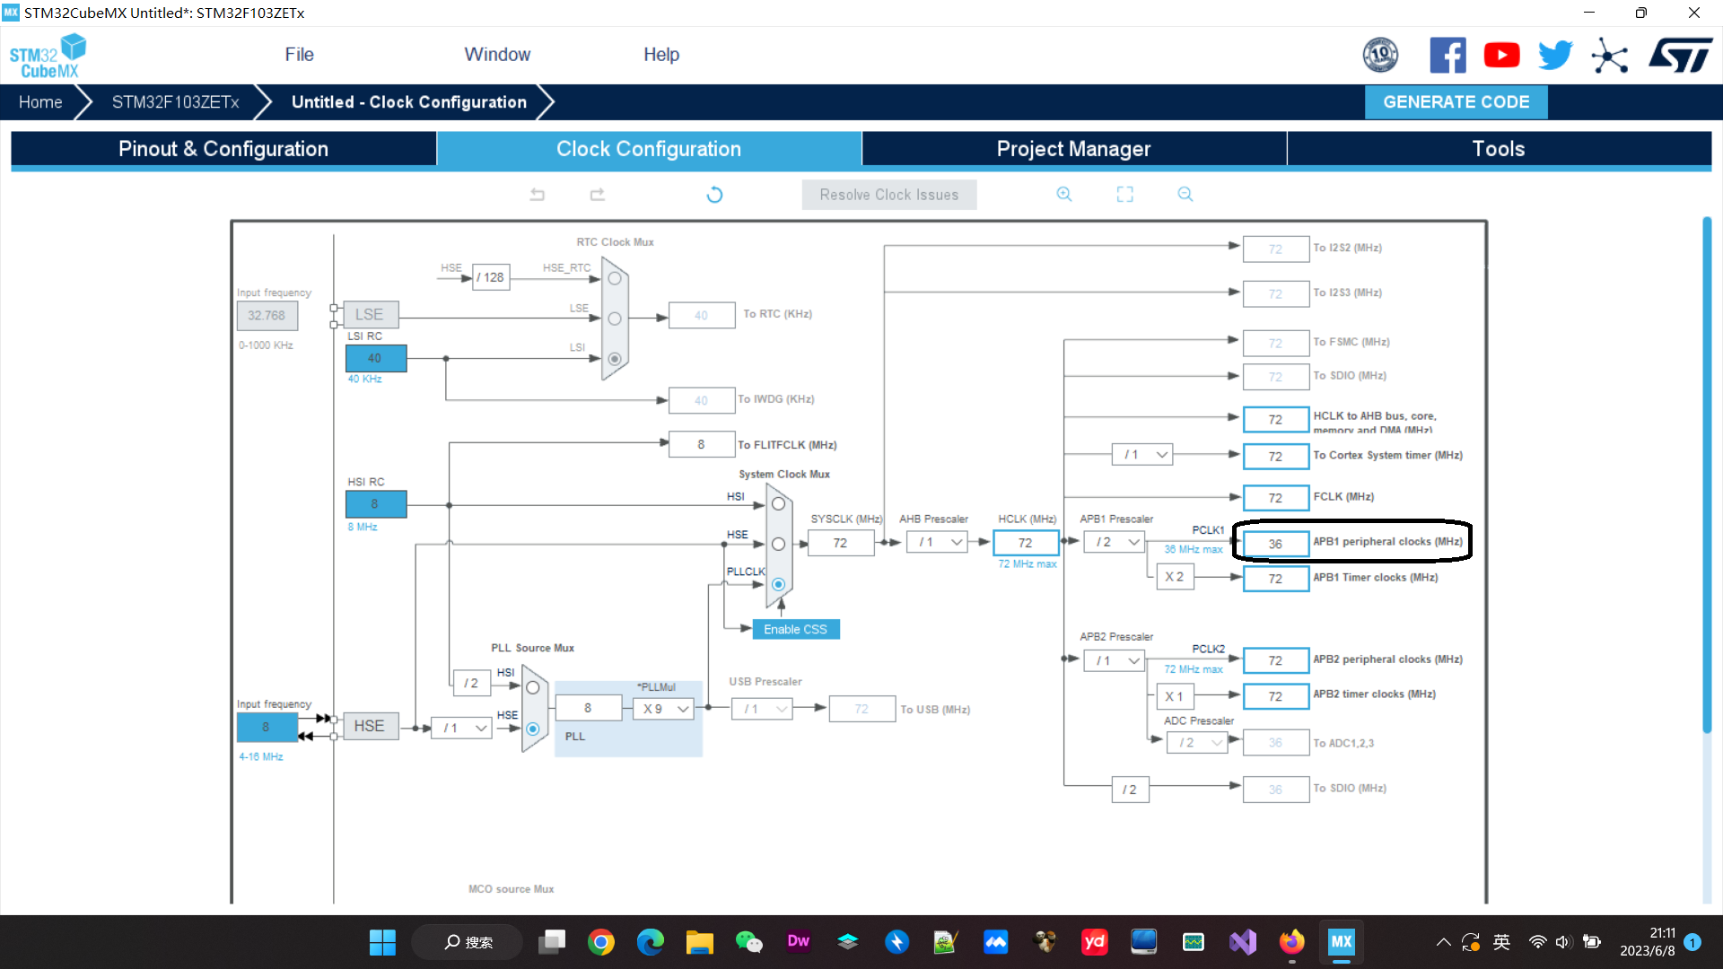1723x969 pixels.
Task: Click the HCLK (MHz) value field
Action: click(x=1025, y=543)
